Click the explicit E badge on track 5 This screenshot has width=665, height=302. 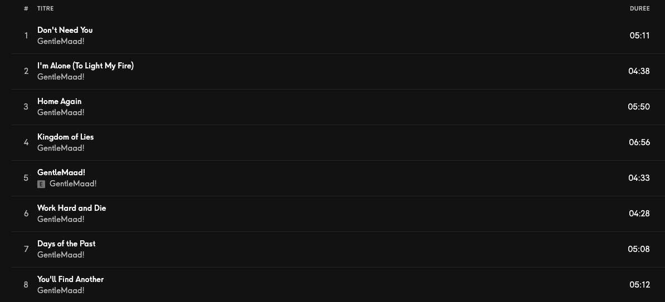point(41,184)
